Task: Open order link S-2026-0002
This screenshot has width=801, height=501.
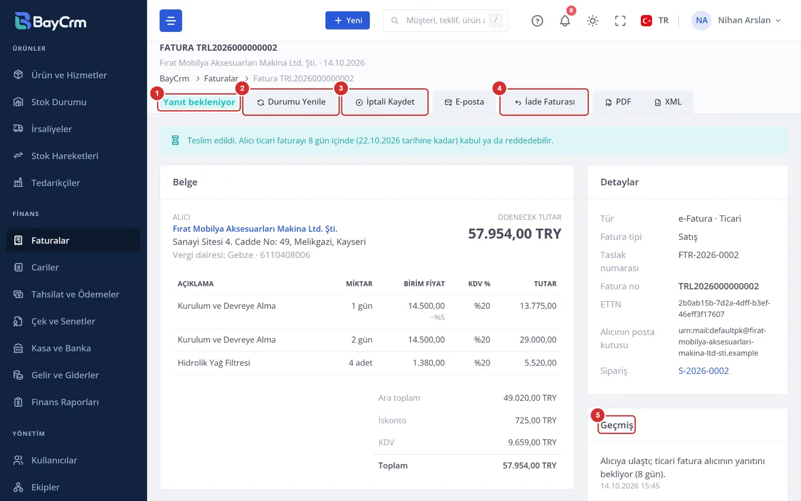Action: 703,371
